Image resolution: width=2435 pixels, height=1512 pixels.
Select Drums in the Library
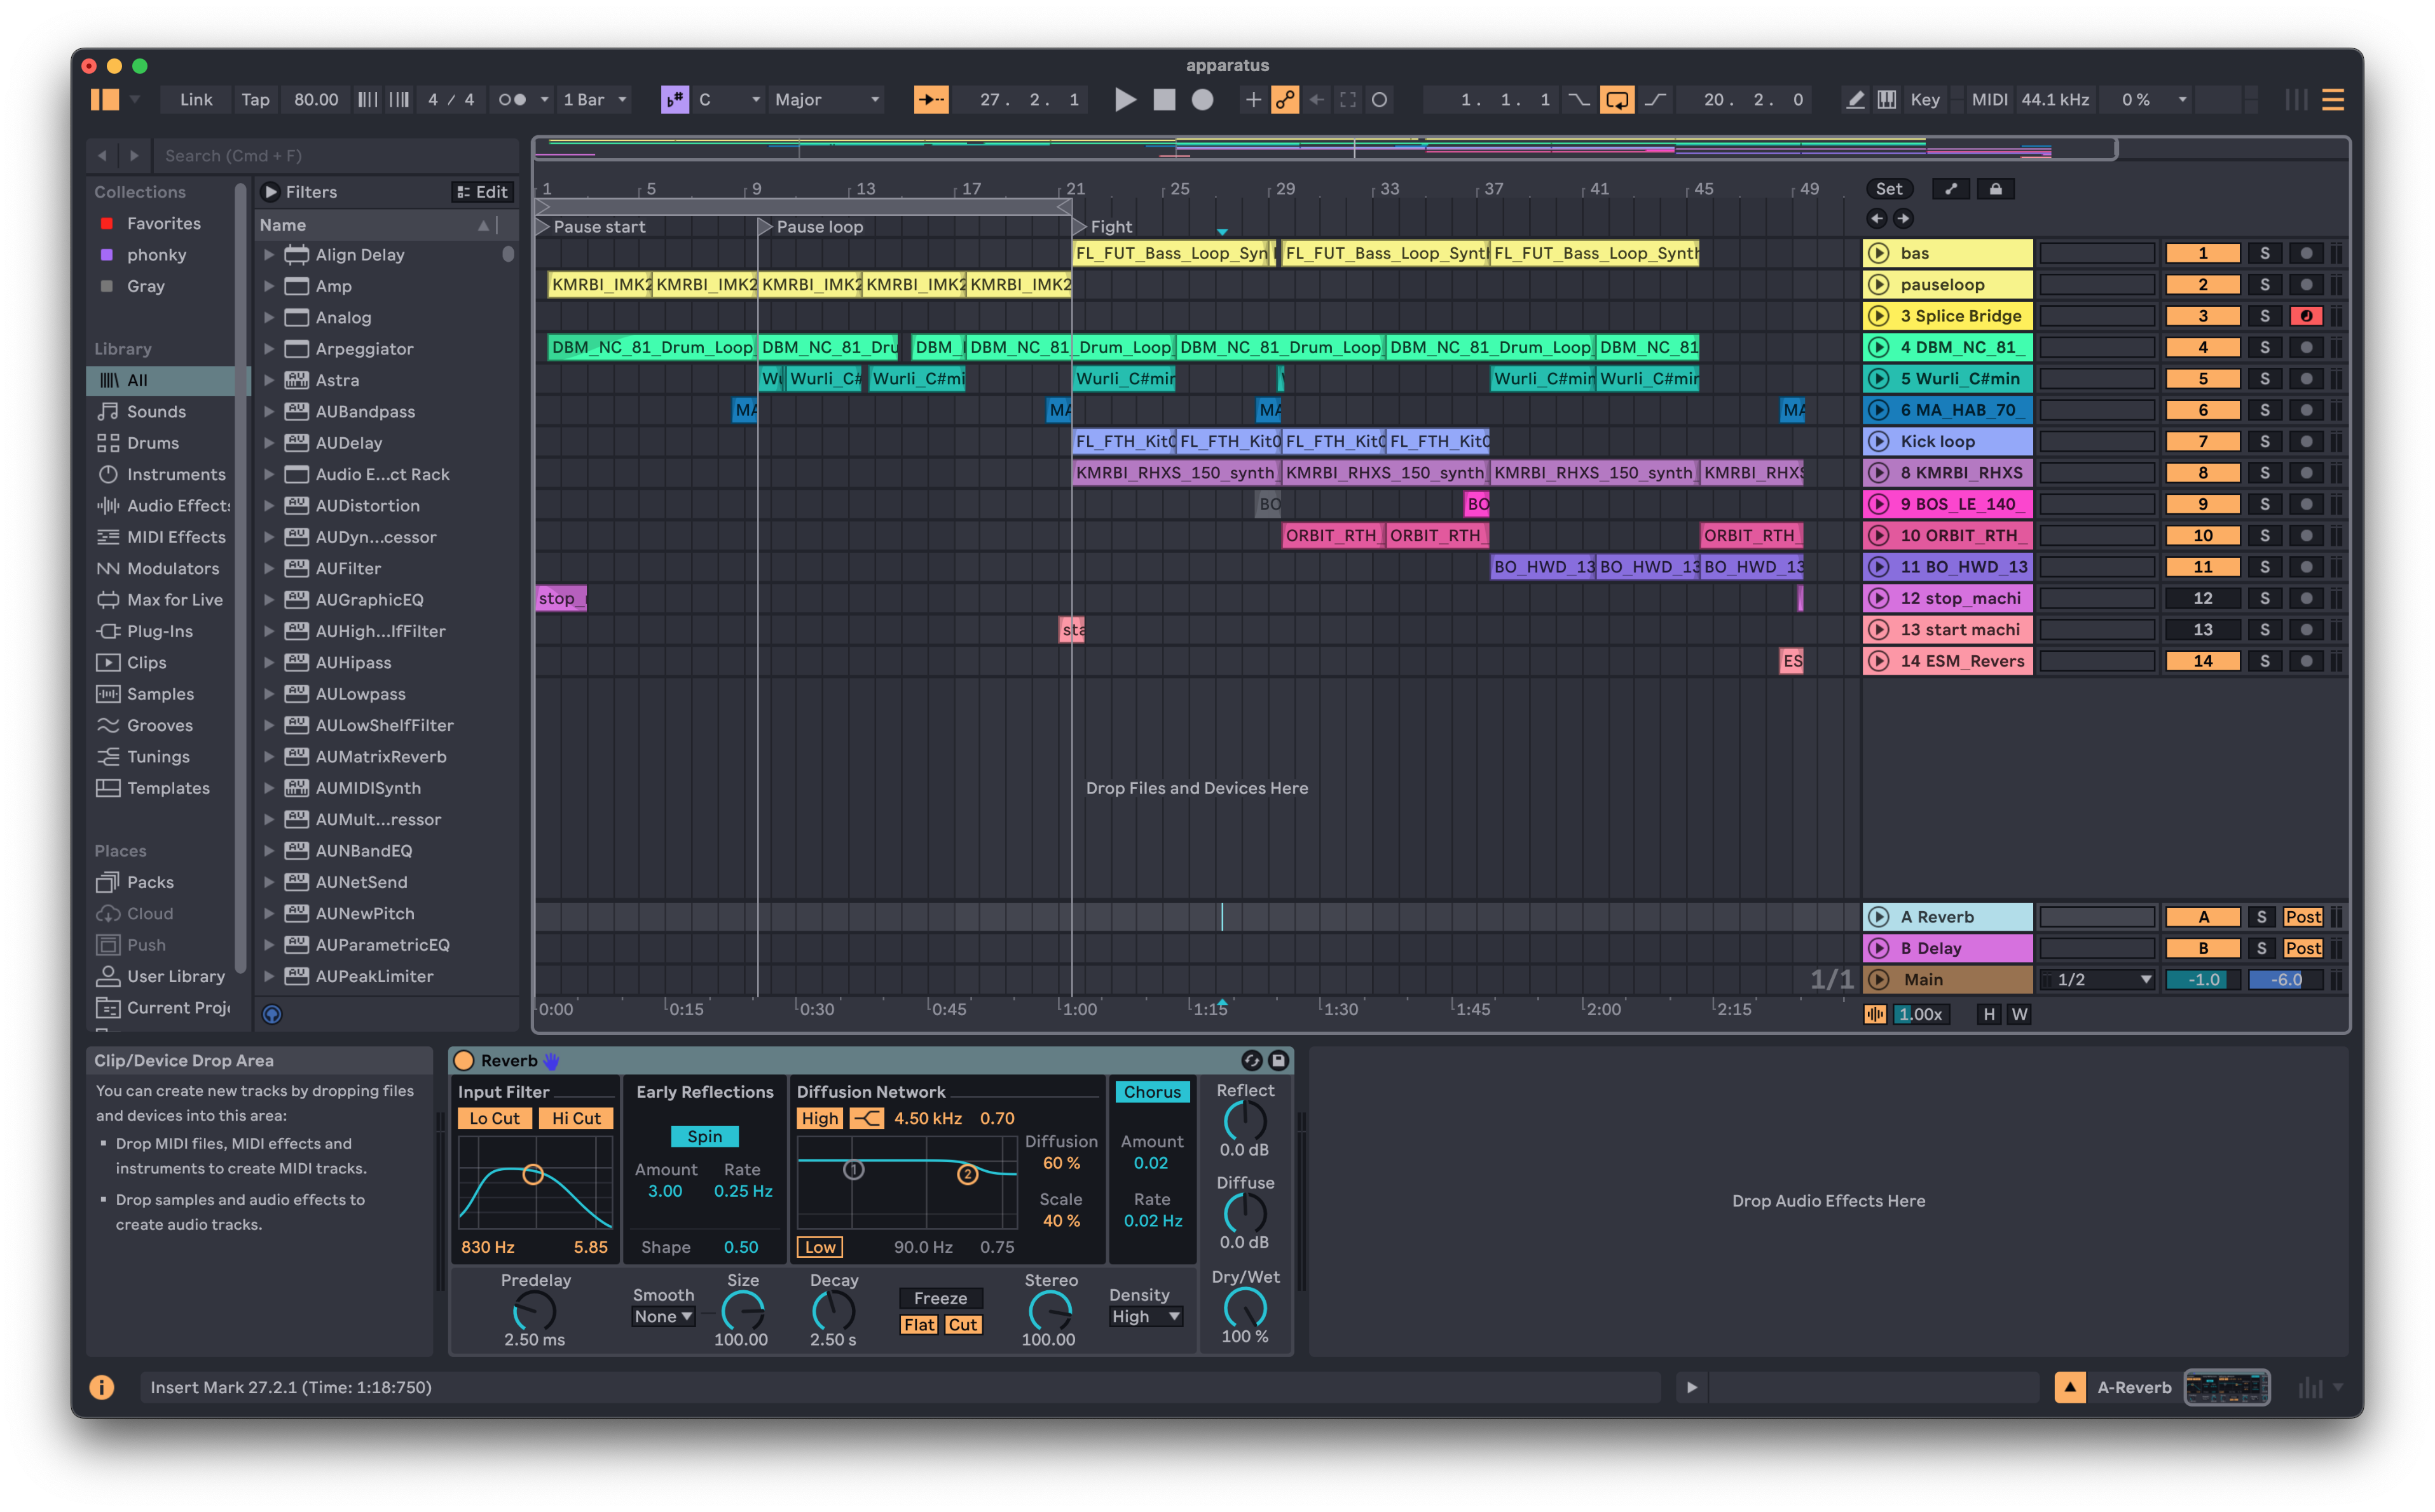pyautogui.click(x=152, y=443)
